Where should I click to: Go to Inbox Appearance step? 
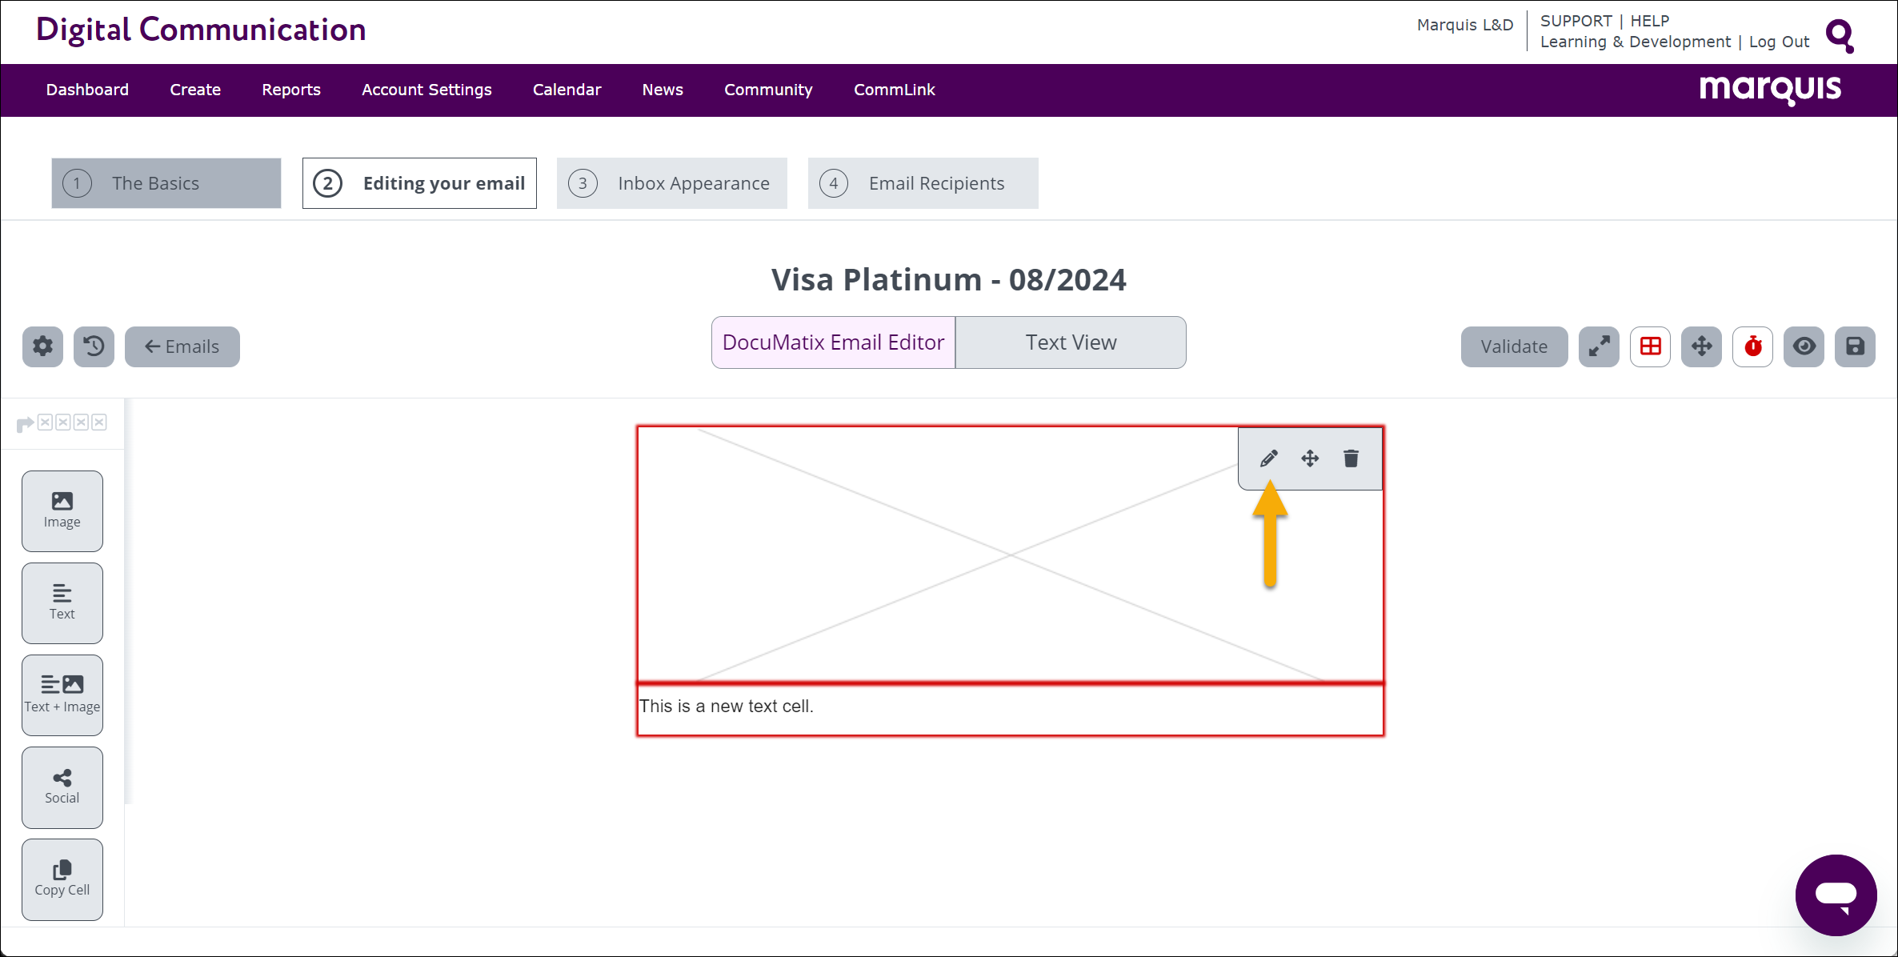pos(672,183)
